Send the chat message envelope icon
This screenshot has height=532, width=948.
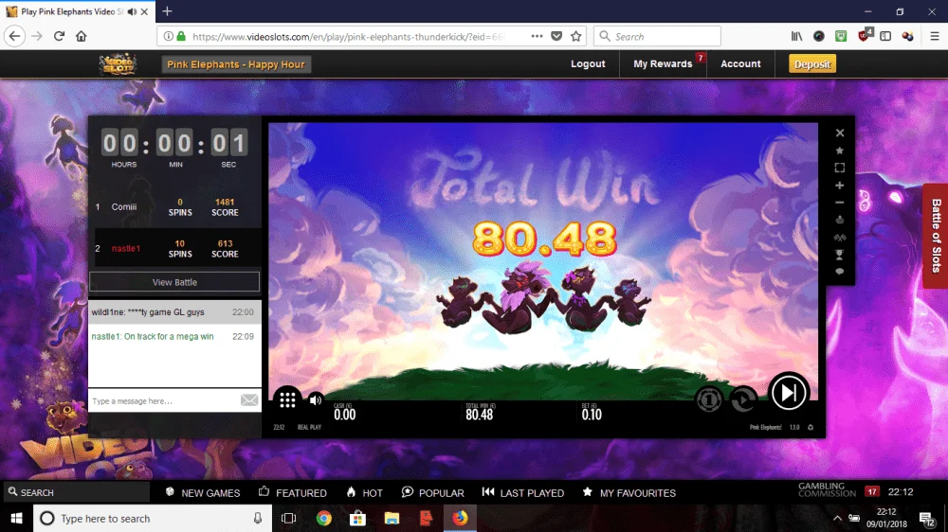pos(249,400)
